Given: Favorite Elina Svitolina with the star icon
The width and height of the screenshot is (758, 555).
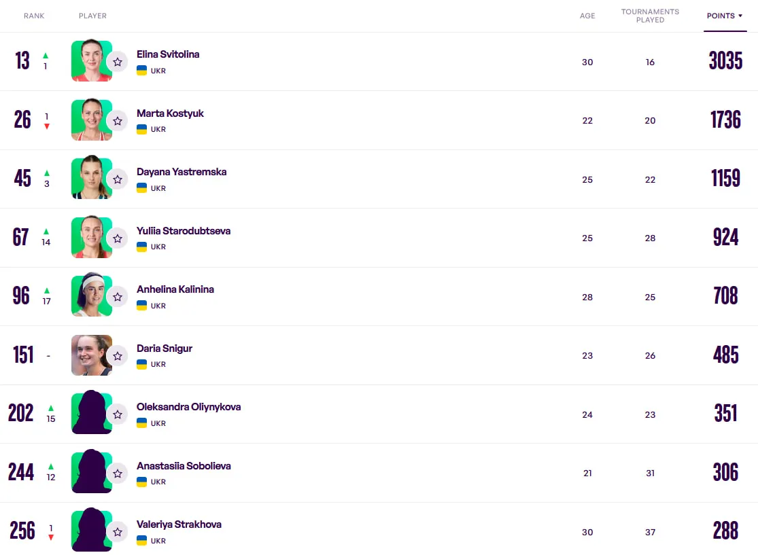Looking at the screenshot, I should point(118,62).
